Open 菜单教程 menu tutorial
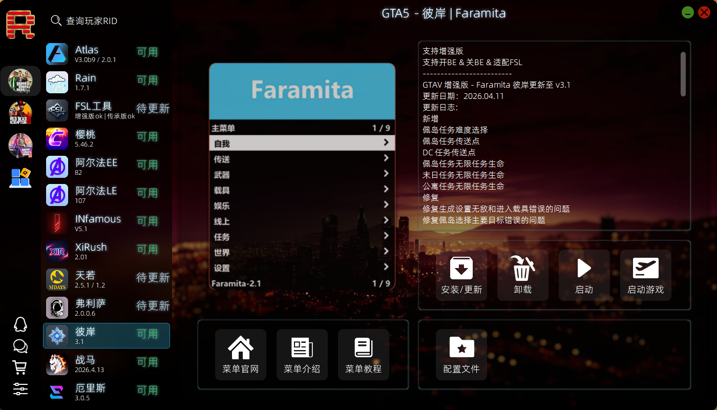717x410 pixels. coord(364,355)
